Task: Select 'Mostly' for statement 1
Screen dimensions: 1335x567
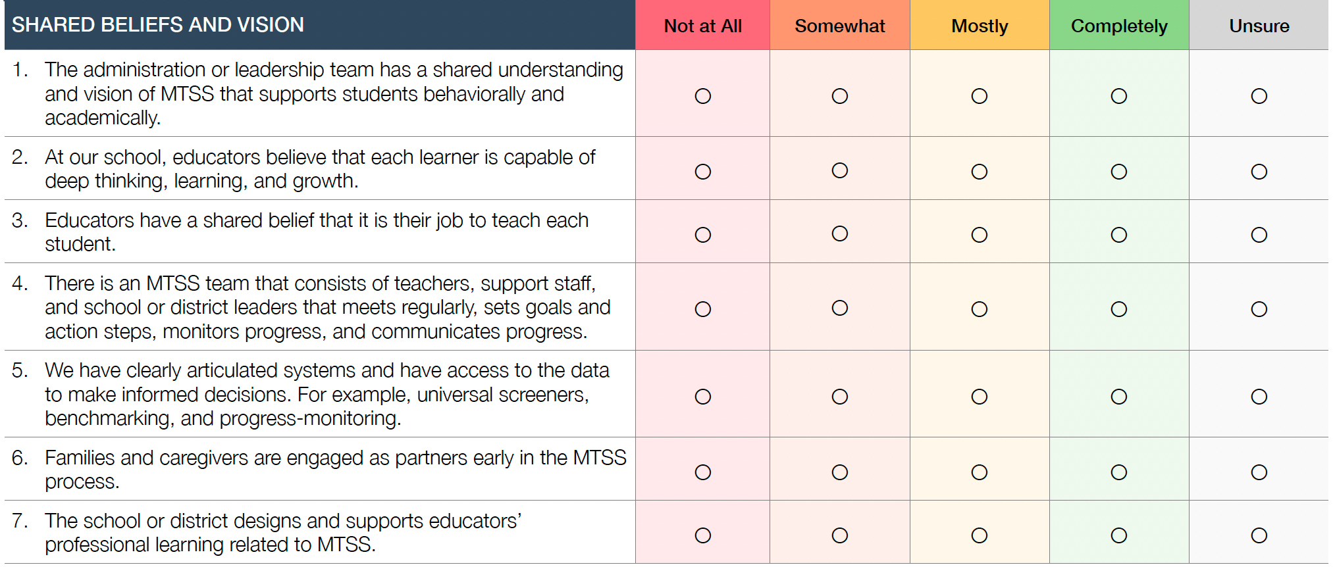Action: (x=979, y=96)
